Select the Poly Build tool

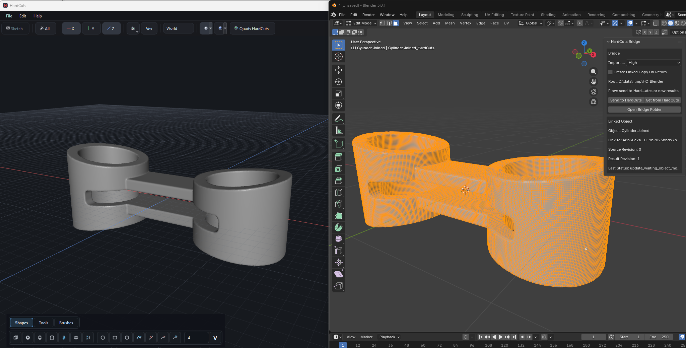339,216
